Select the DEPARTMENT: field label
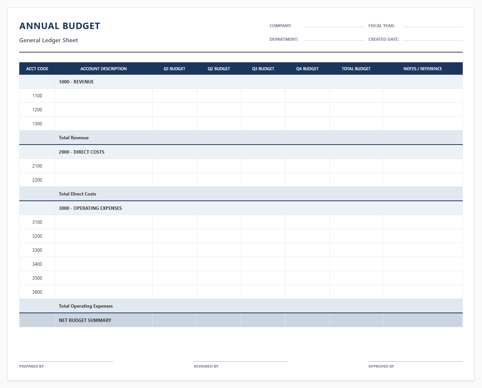482x388 pixels. pos(284,39)
